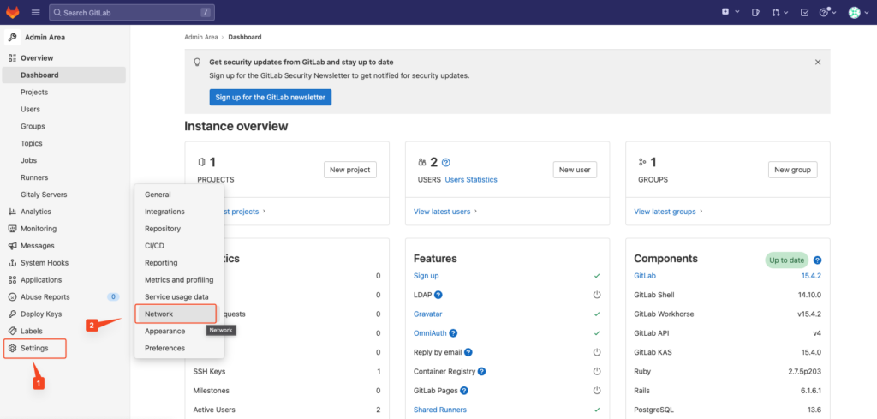Click the Up to date badge
Viewport: 877px width, 419px height.
(787, 260)
